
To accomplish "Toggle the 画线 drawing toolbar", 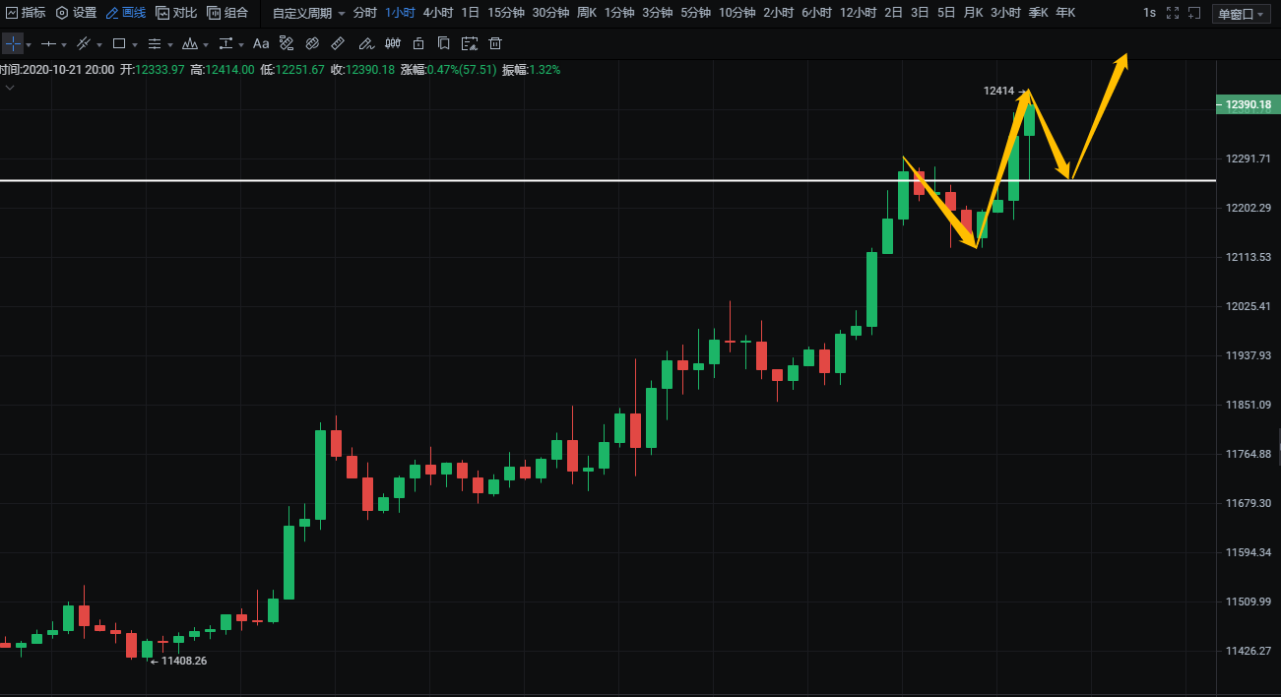I will pos(126,13).
